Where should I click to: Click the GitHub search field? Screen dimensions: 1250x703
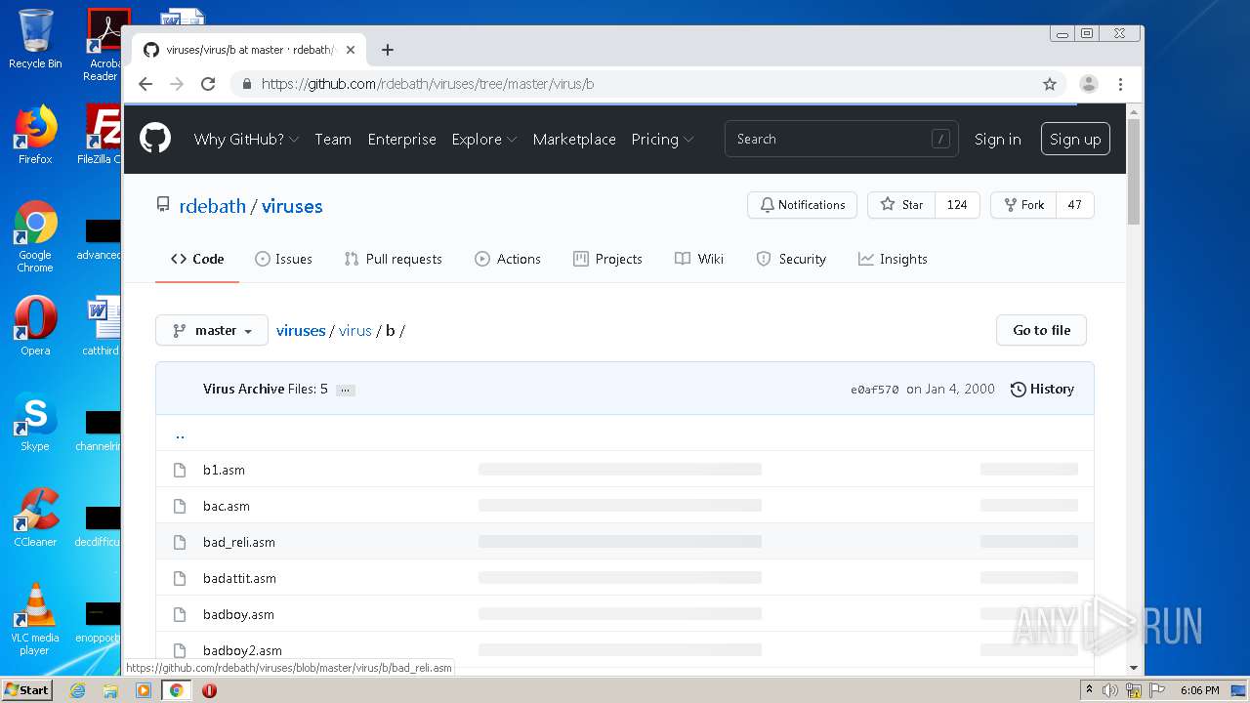click(x=841, y=139)
